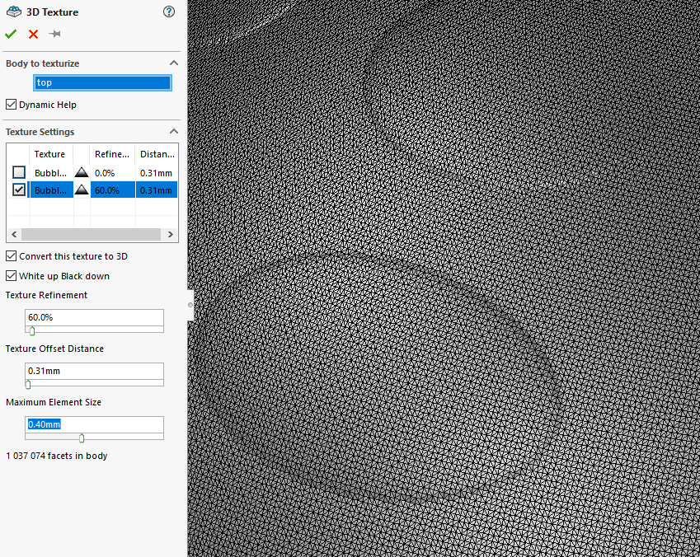The image size is (700, 557).
Task: Open help for 3D Texture
Action: (x=169, y=12)
